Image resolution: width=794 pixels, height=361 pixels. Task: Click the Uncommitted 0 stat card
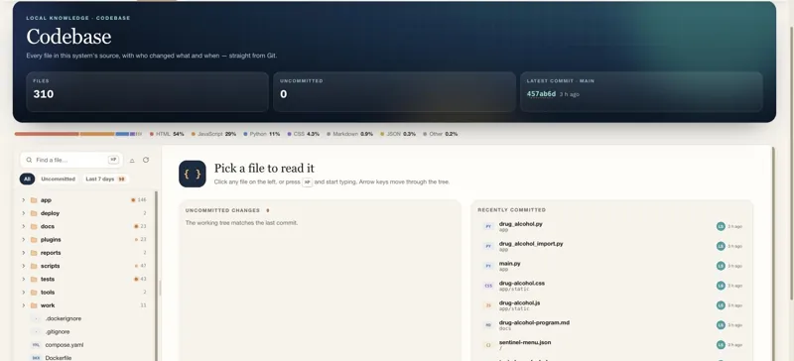(x=394, y=91)
